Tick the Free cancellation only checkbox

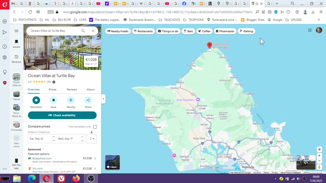click(x=95, y=127)
